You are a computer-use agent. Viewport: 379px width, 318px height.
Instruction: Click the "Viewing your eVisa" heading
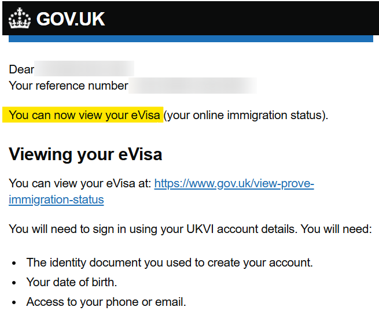[85, 154]
